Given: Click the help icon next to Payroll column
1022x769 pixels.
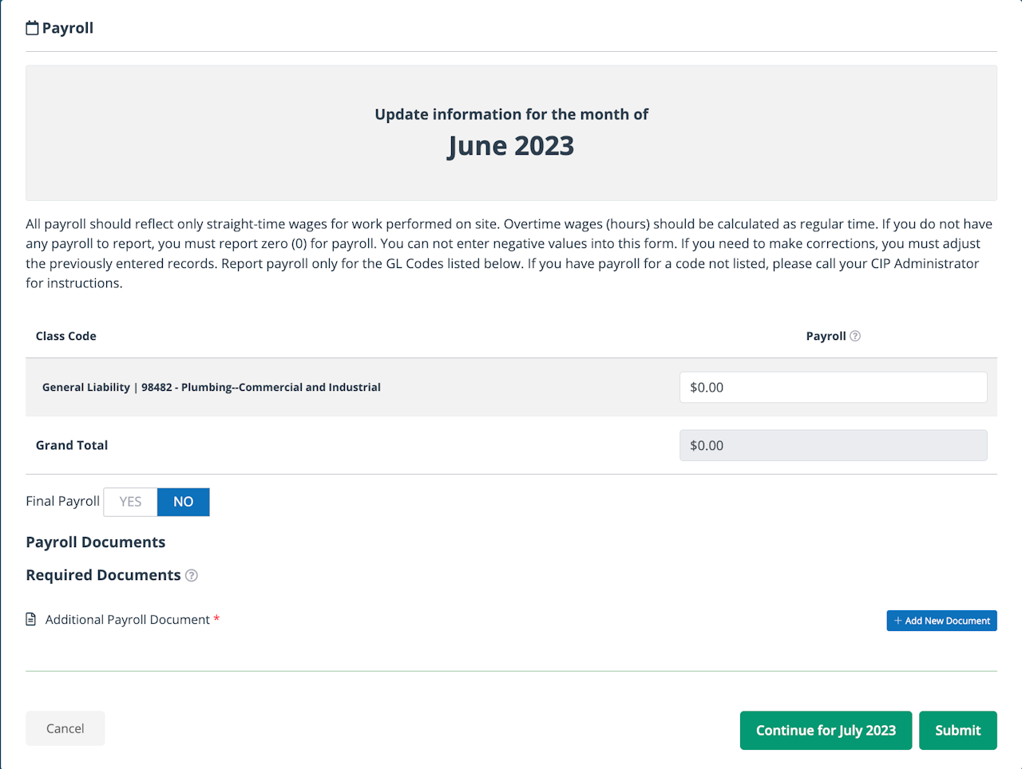Looking at the screenshot, I should [855, 336].
